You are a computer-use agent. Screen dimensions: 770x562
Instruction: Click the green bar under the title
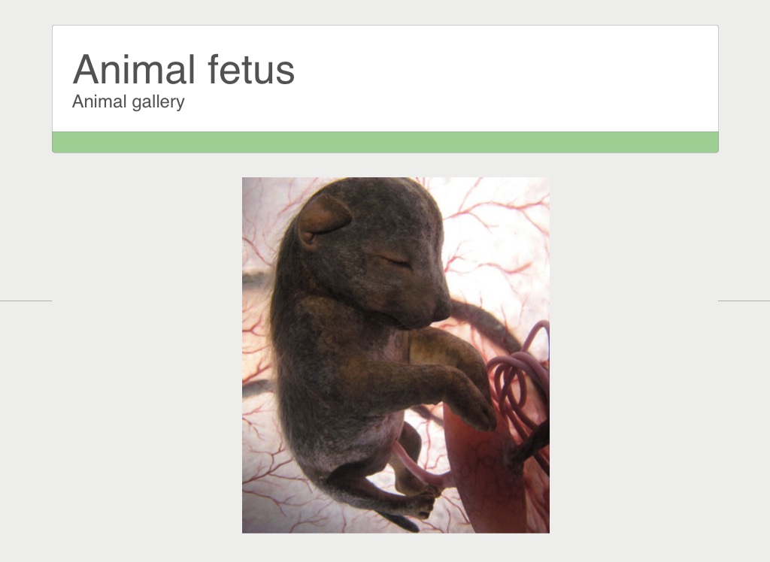click(x=385, y=142)
